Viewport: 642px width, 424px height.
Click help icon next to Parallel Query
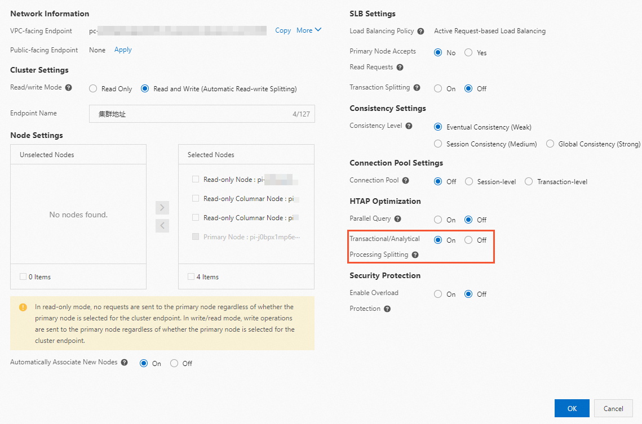[398, 219]
